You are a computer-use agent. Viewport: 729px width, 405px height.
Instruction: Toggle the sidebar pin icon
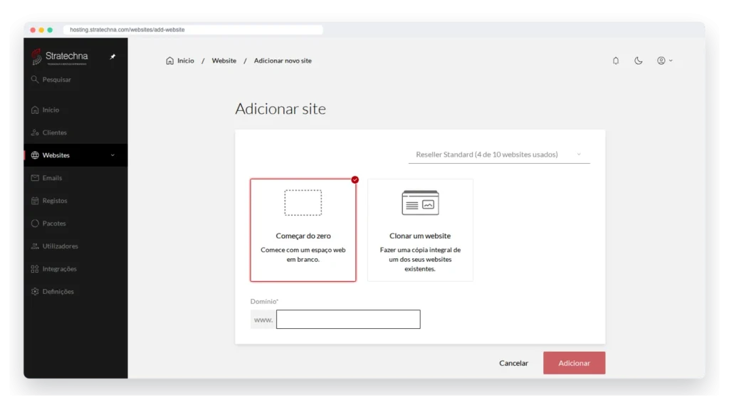point(112,57)
